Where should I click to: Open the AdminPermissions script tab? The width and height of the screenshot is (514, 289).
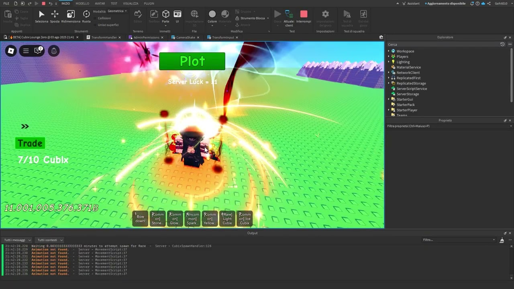point(147,37)
